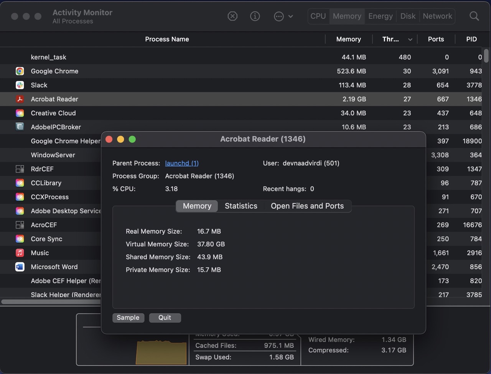Click the Creative Cloud app icon
Viewport: 491px width, 374px height.
point(20,113)
